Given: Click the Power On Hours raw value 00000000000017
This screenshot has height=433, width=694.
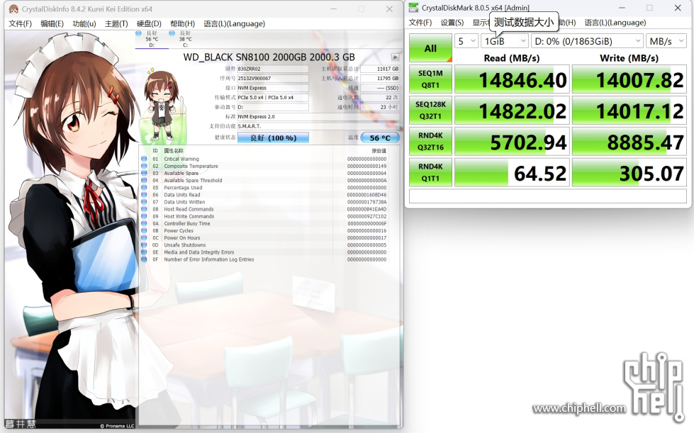Looking at the screenshot, I should click(x=367, y=238).
